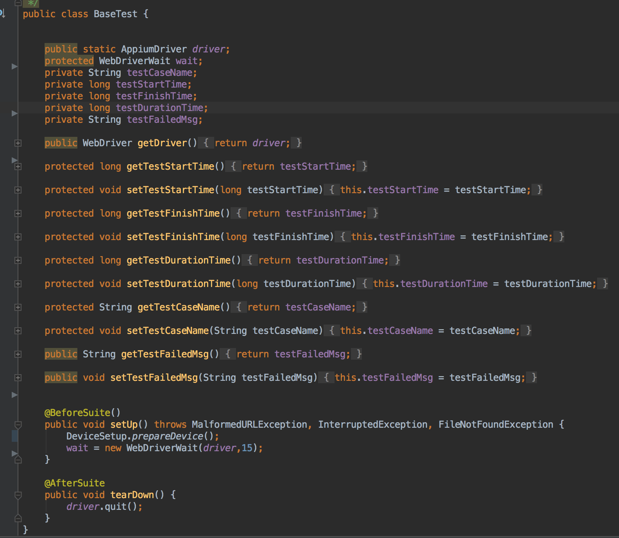Click gutter arrow just below WebDriverWait declaration
The width and height of the screenshot is (619, 538).
tap(14, 66)
